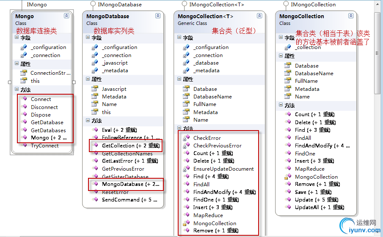This screenshot has height=237, width=383.
Task: Click field icon beside _collection in MongoCollection
Action: [288, 47]
